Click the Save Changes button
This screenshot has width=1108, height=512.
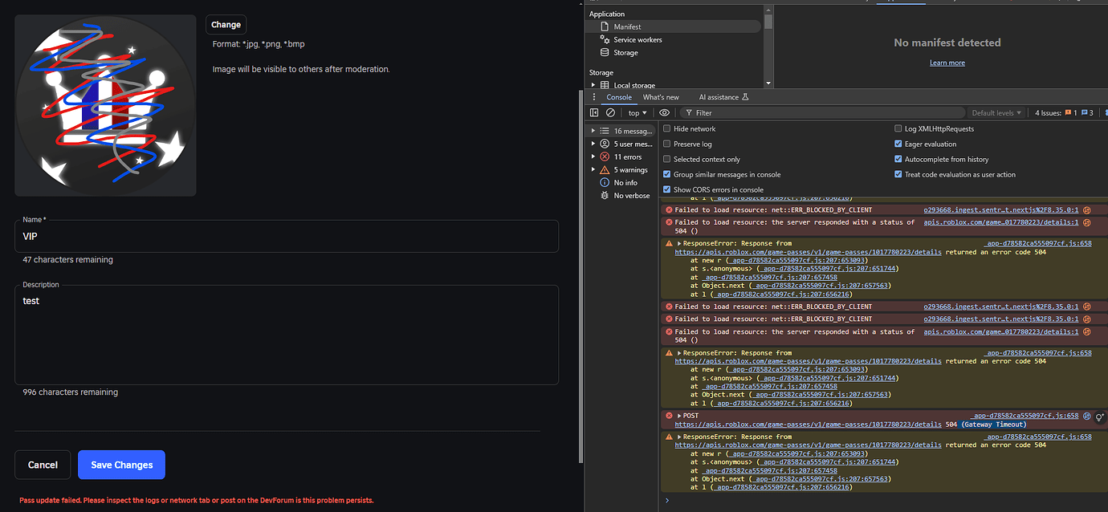click(x=121, y=465)
